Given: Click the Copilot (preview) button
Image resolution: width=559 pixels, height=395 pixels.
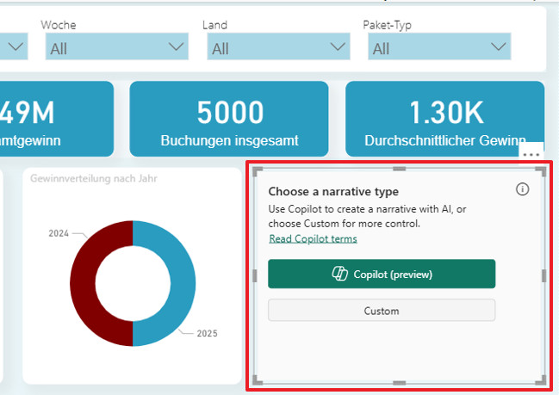Looking at the screenshot, I should pos(382,274).
